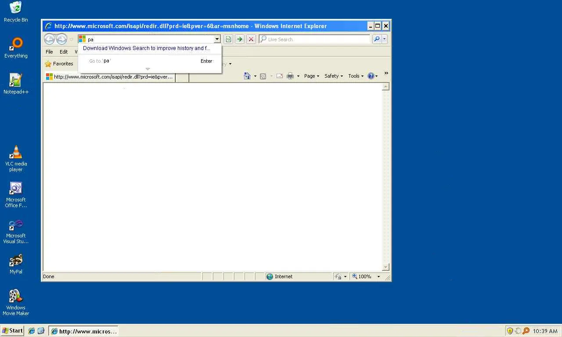Screen dimensions: 562x337
Task: Expand the address bar dropdown arrow
Action: pos(217,39)
